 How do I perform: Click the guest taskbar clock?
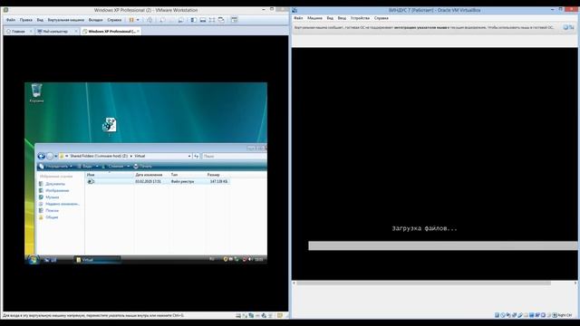(x=259, y=260)
